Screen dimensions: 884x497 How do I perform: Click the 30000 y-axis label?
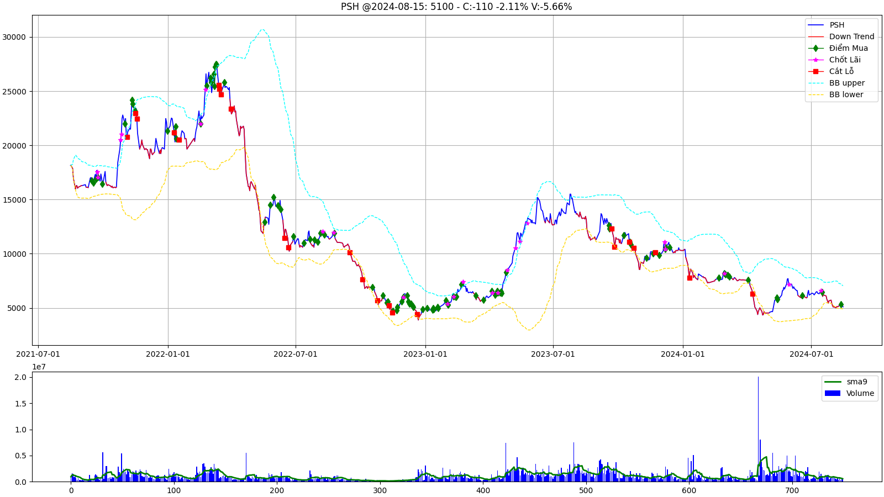tap(14, 37)
